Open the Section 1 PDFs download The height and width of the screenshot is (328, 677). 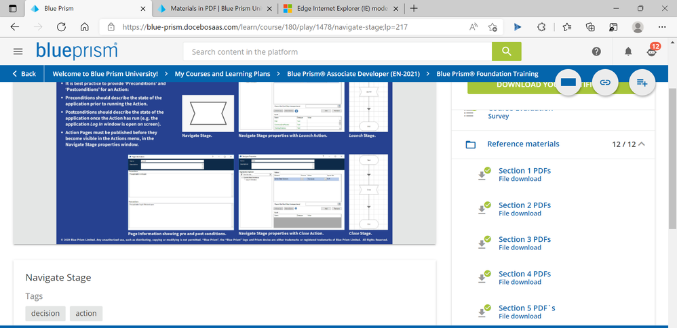click(x=524, y=174)
